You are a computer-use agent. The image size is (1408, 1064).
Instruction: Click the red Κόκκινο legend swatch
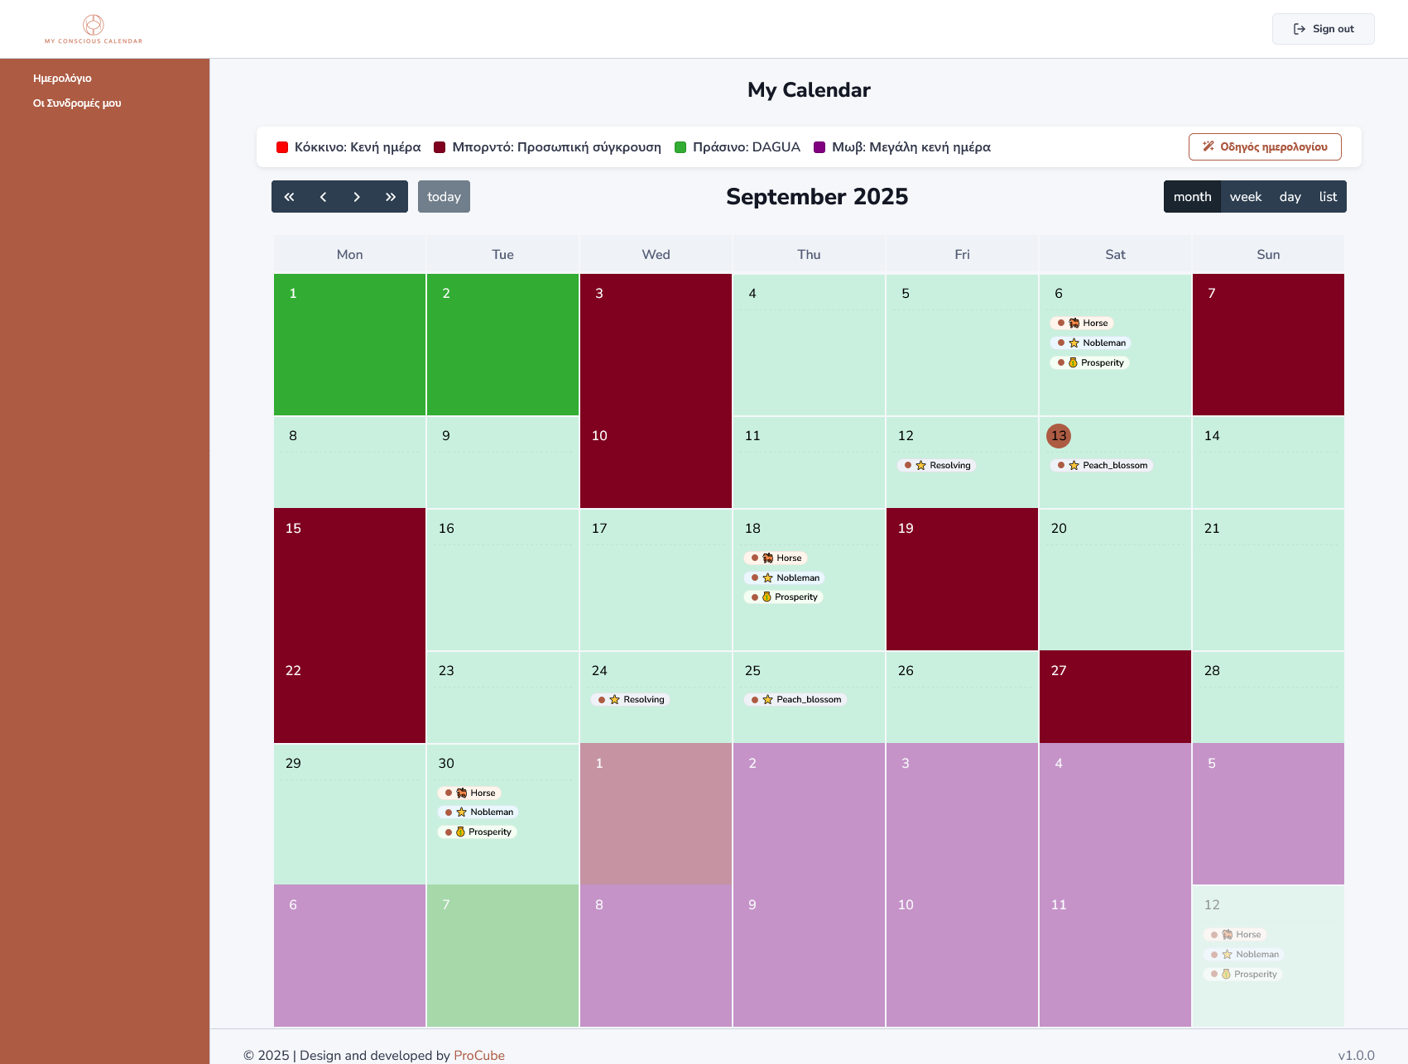pos(282,147)
